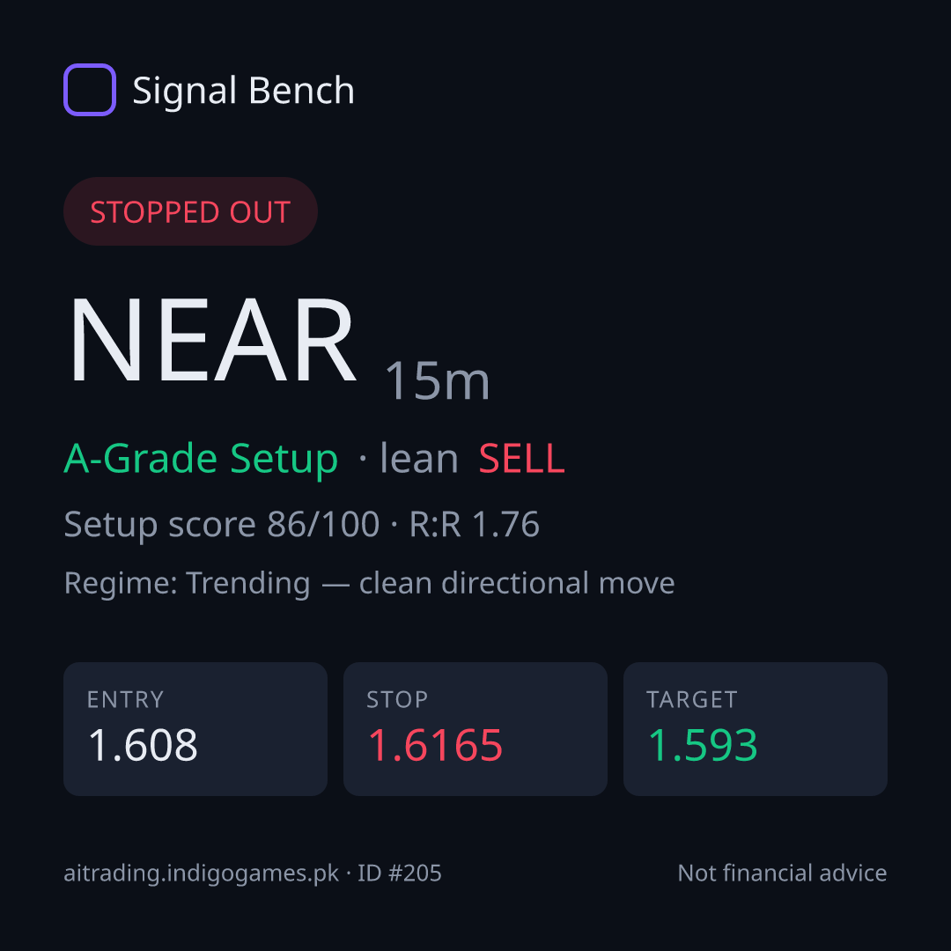This screenshot has height=951, width=951.
Task: Click the green target value 1.593
Action: 703,745
